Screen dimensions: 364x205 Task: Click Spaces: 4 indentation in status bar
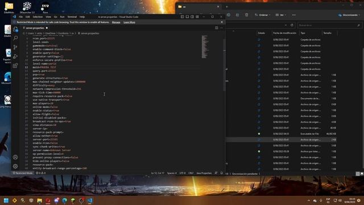pyautogui.click(x=172, y=173)
